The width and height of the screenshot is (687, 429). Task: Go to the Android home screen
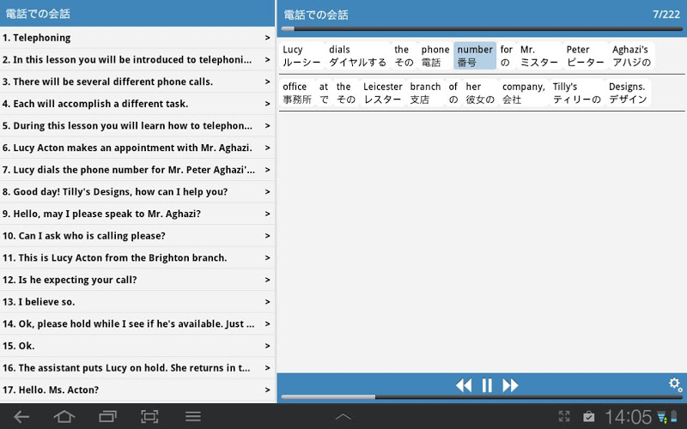click(64, 417)
